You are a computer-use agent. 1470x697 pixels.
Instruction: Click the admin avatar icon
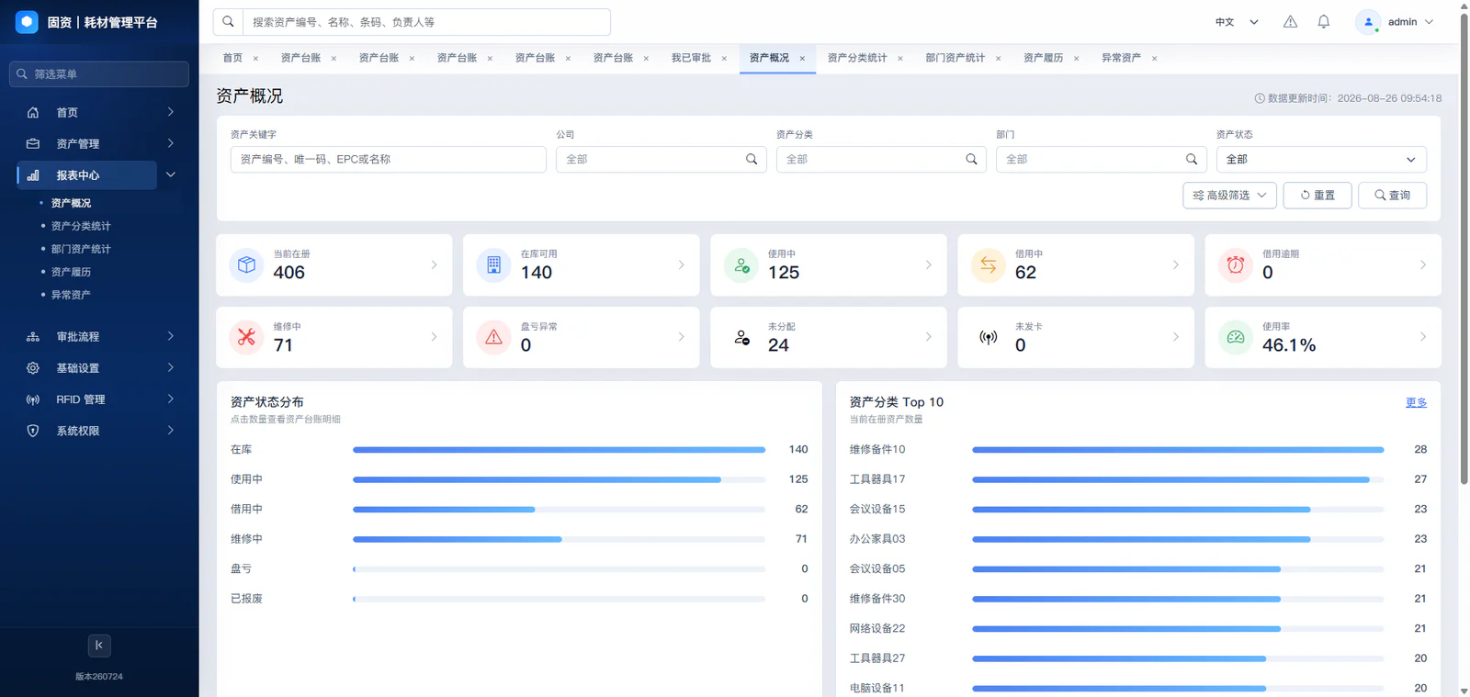coord(1368,22)
